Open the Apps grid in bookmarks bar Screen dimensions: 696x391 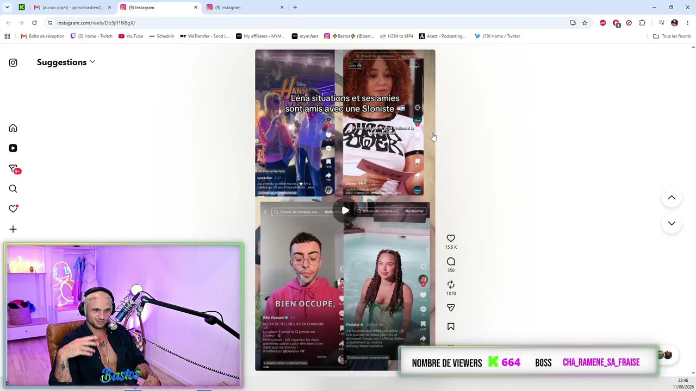tap(7, 36)
